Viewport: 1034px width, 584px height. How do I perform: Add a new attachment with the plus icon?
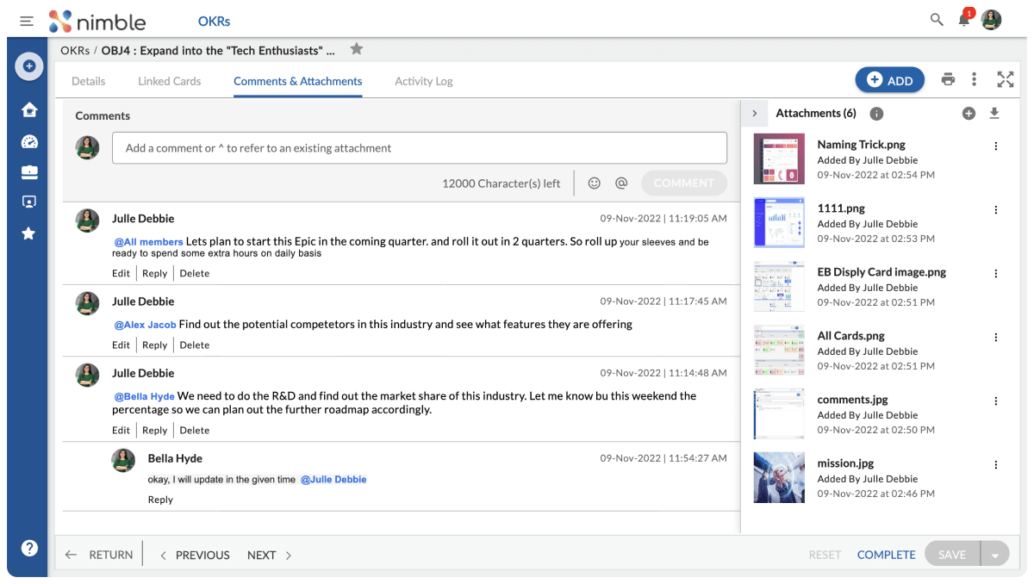969,113
